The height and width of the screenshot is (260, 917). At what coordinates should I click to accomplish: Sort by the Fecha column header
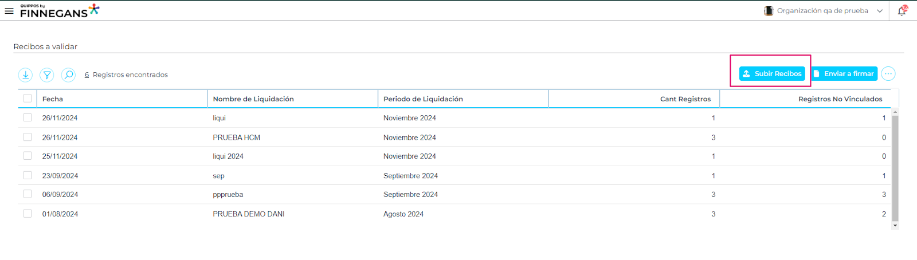(53, 99)
